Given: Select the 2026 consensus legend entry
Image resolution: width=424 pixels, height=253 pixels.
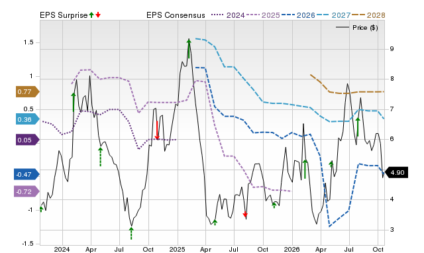Looking at the screenshot, I should (298, 15).
